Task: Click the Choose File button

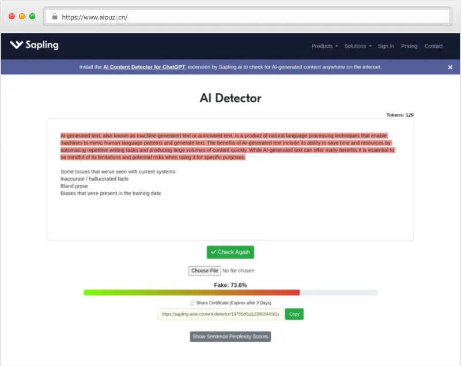Action: tap(205, 271)
